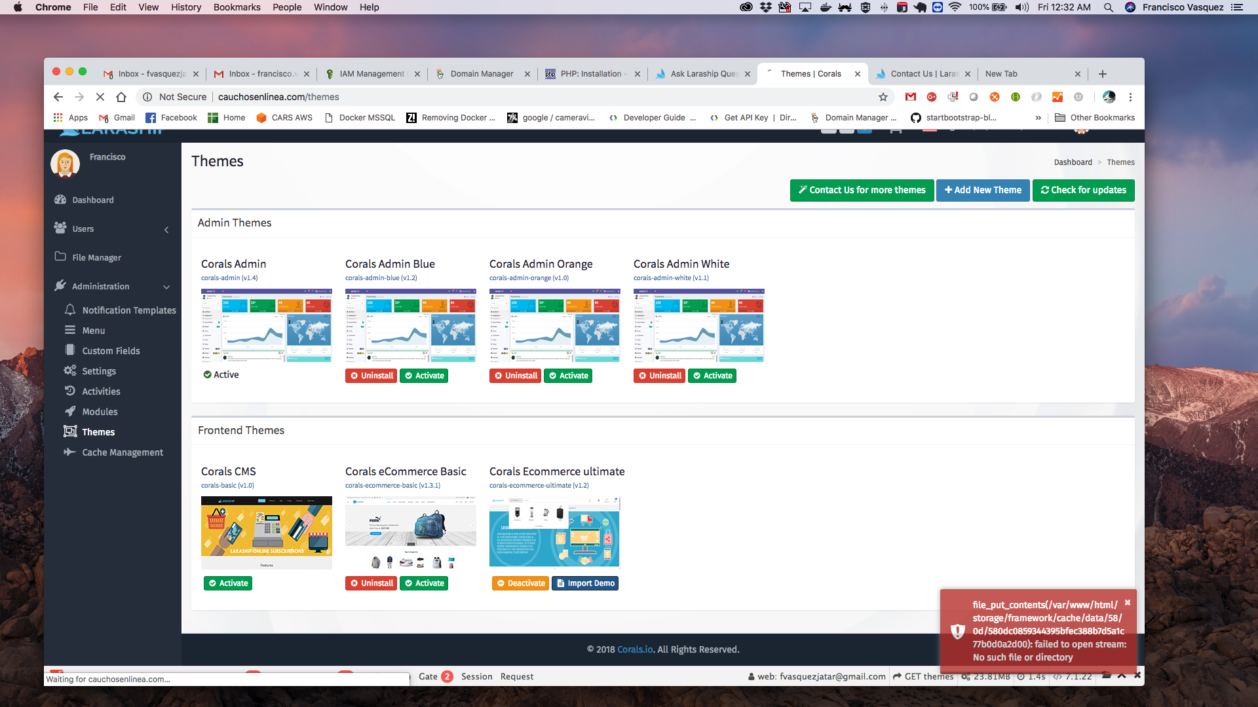Uninstall Corals eCommerce Basic theme
The height and width of the screenshot is (707, 1258).
(371, 583)
